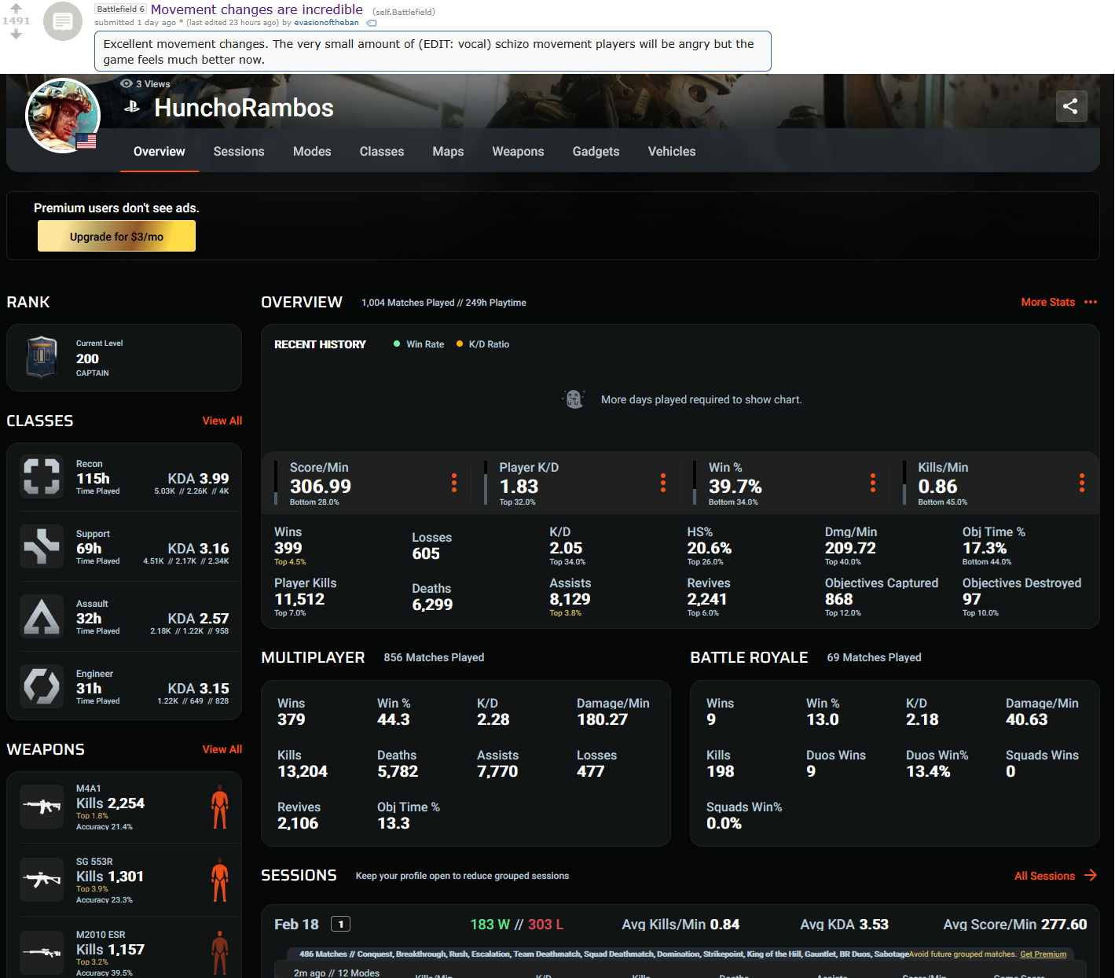Click the Engineer KDA 3.15 value
1115x978 pixels.
[199, 689]
